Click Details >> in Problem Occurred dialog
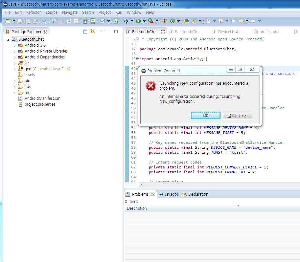The width and height of the screenshot is (300, 262). pos(238,116)
